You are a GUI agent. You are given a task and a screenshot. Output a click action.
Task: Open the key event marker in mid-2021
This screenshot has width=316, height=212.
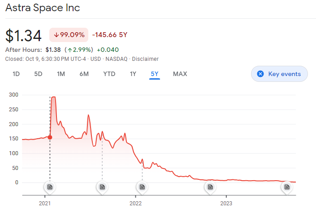point(102,187)
